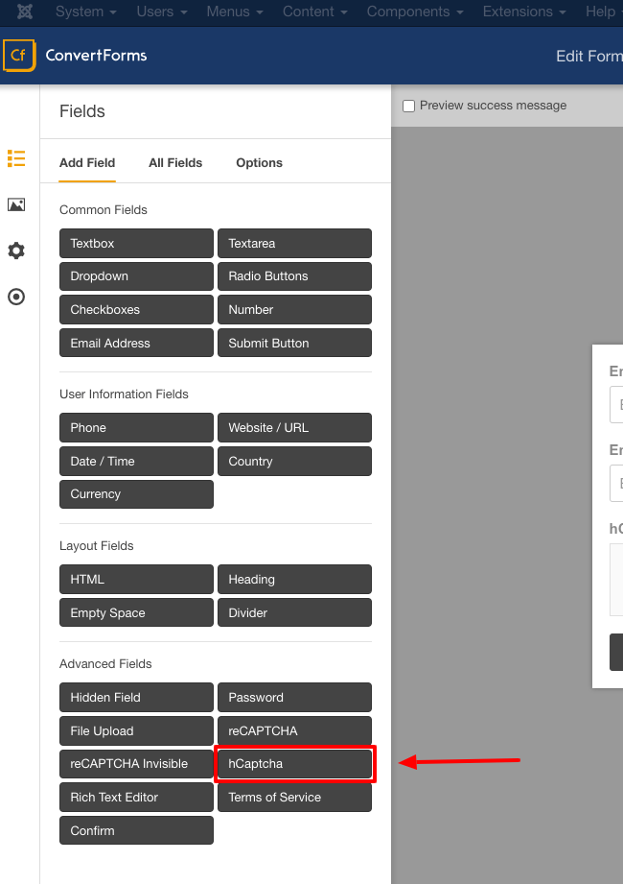Add a Checkboxes field
Image resolution: width=623 pixels, height=884 pixels.
point(137,309)
